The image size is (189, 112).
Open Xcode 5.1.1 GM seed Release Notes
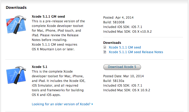click(x=136, y=52)
